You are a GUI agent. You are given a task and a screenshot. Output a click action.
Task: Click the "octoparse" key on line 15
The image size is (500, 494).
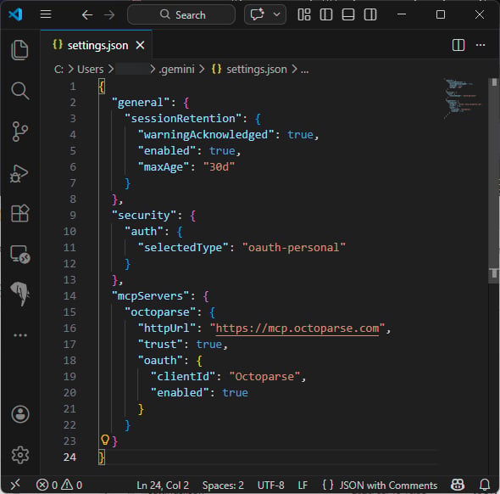click(x=160, y=312)
